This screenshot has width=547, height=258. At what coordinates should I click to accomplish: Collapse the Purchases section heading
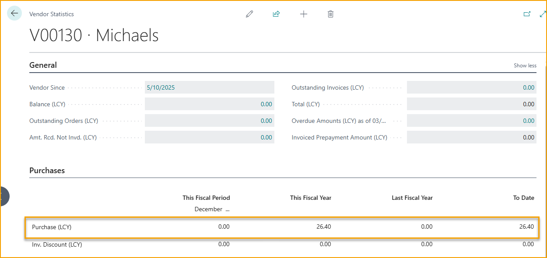(x=47, y=171)
